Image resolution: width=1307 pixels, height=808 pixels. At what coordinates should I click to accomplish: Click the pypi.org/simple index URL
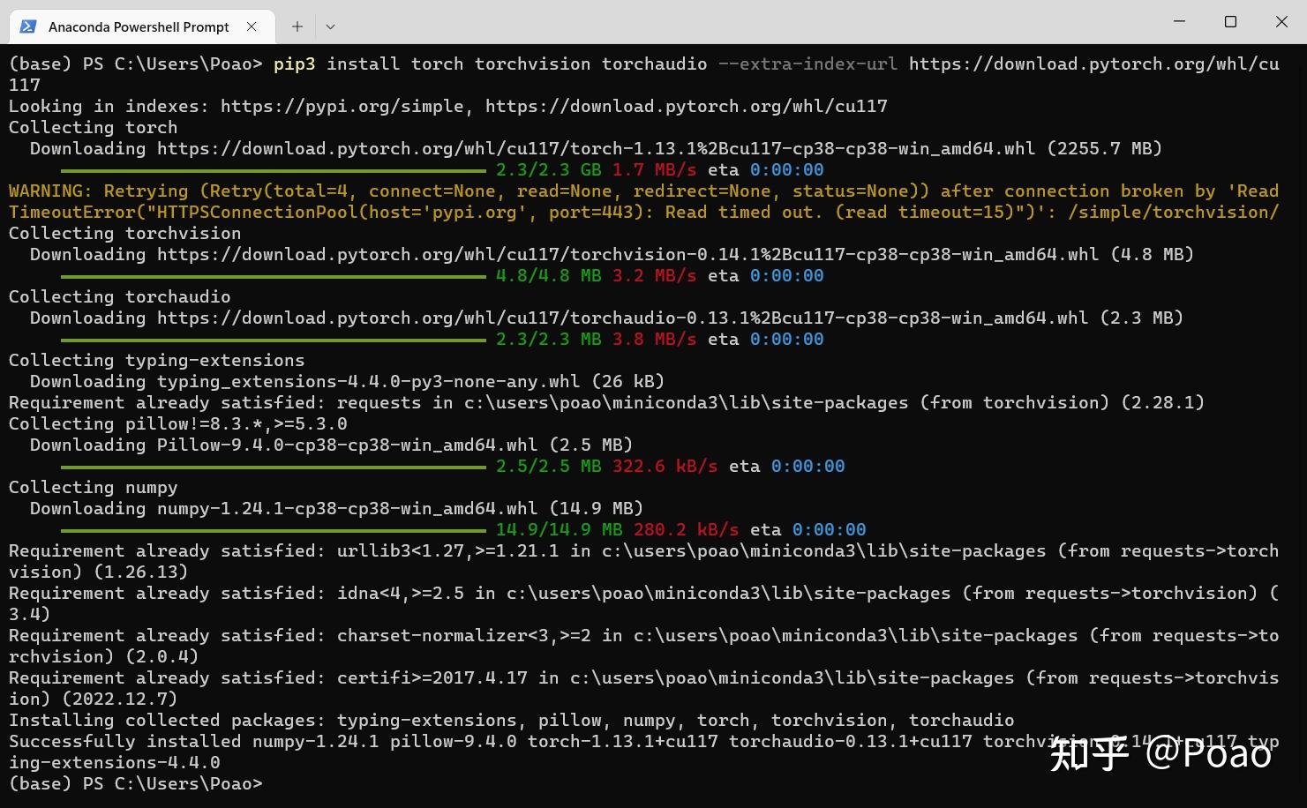click(344, 106)
